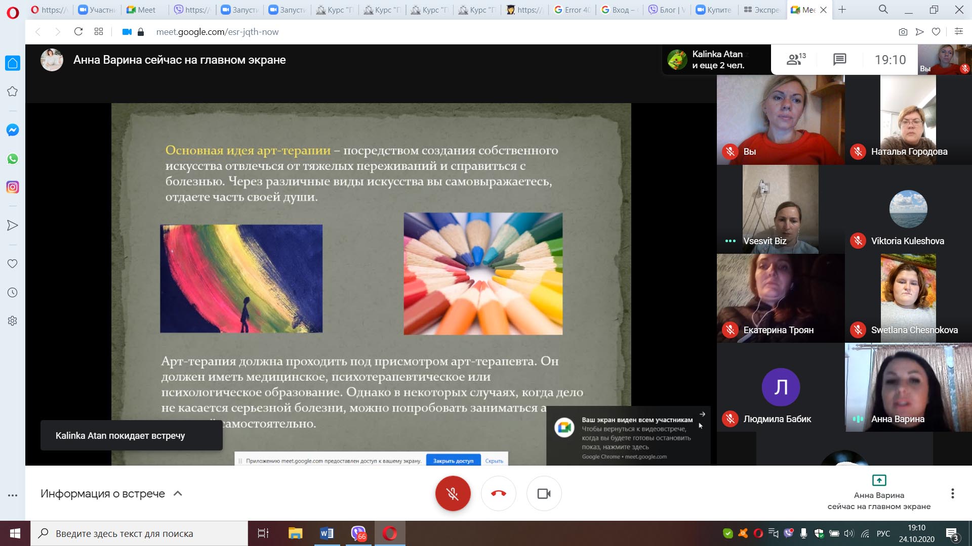Toggle microphone mute button

pos(453,493)
